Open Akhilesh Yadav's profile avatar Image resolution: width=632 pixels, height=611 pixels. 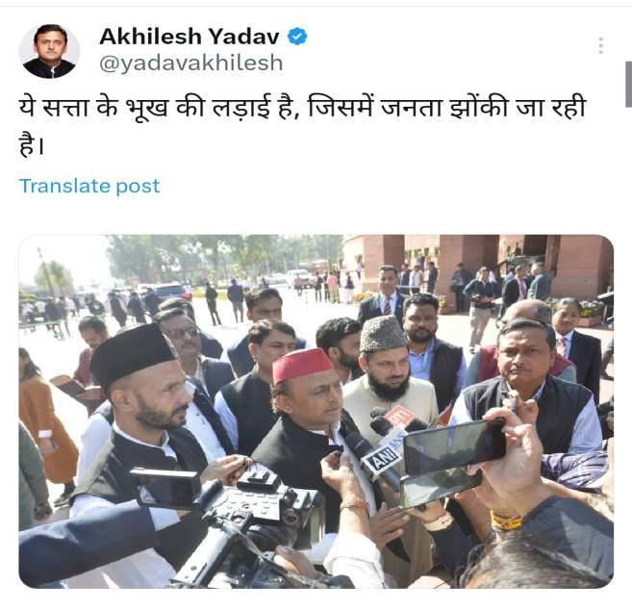[49, 51]
